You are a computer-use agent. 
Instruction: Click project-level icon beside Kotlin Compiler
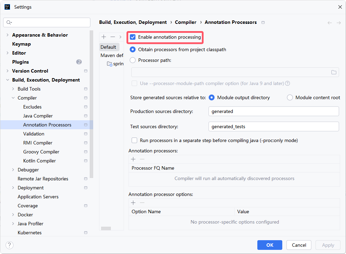pos(86,161)
